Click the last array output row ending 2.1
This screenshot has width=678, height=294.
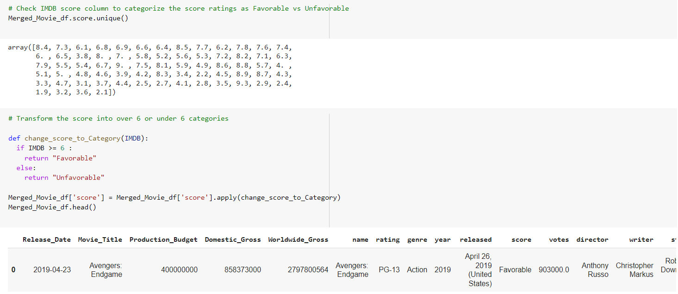pos(76,92)
